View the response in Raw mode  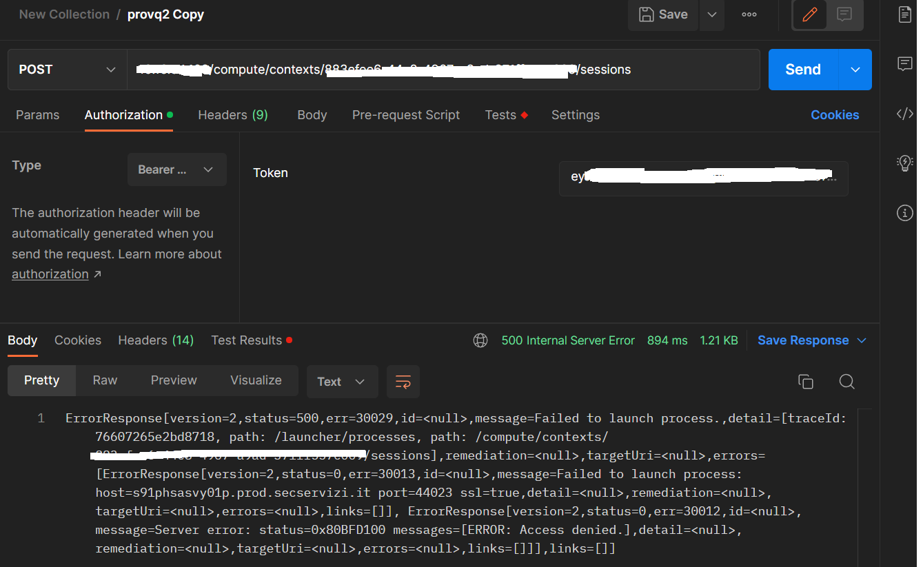pyautogui.click(x=104, y=380)
